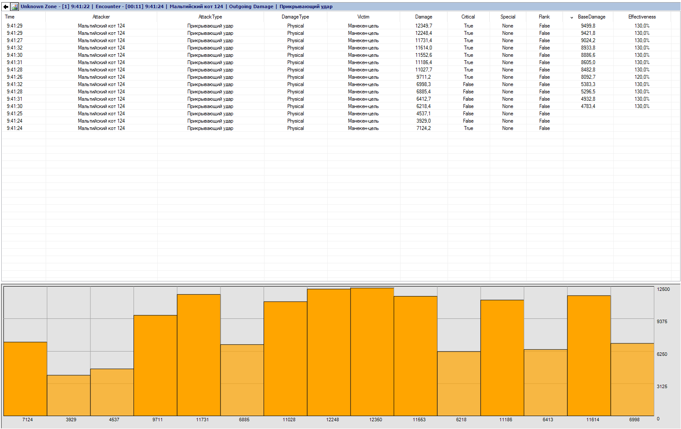Click the back arrow icon in title bar
681x429 pixels.
[6, 6]
